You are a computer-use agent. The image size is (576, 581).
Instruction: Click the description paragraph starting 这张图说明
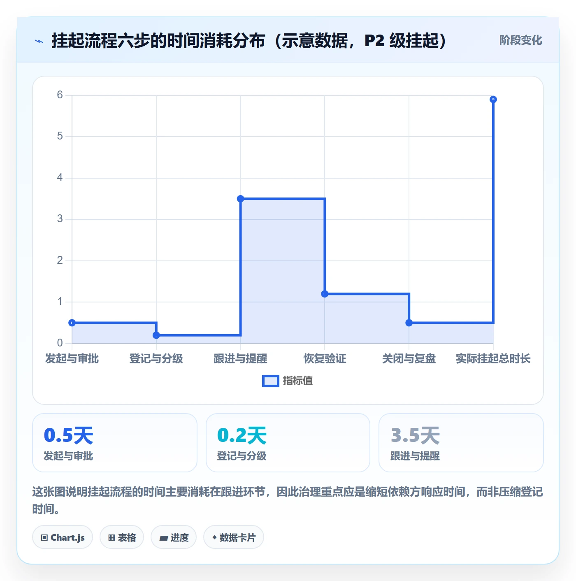pos(288,500)
